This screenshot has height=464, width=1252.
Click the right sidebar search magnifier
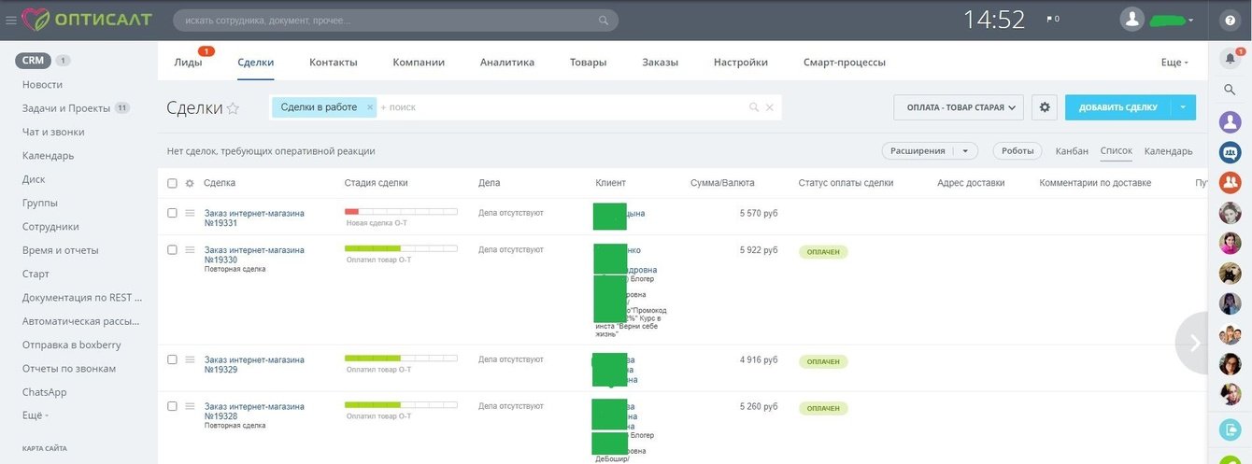(1230, 90)
